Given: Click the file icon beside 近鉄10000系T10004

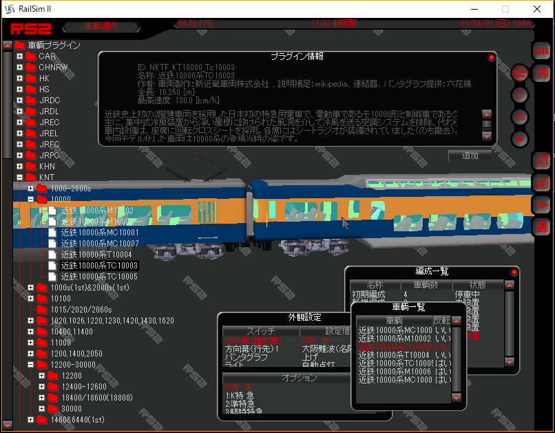Looking at the screenshot, I should [x=52, y=254].
